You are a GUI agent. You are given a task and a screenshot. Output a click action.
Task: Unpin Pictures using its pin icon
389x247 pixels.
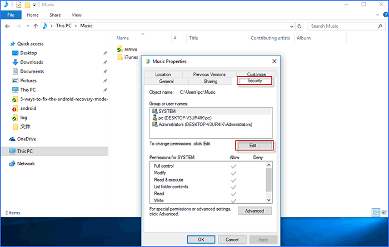pyautogui.click(x=105, y=80)
